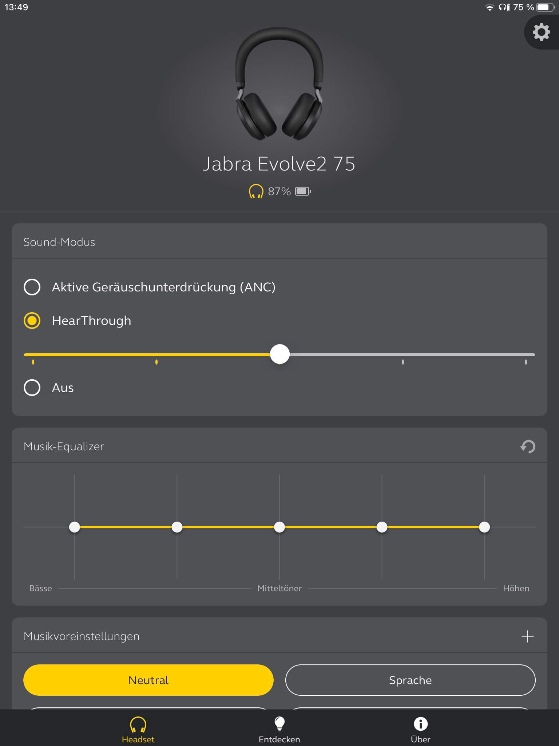The image size is (559, 746).
Task: Turn sound mode off with Aus
Action: click(x=32, y=388)
